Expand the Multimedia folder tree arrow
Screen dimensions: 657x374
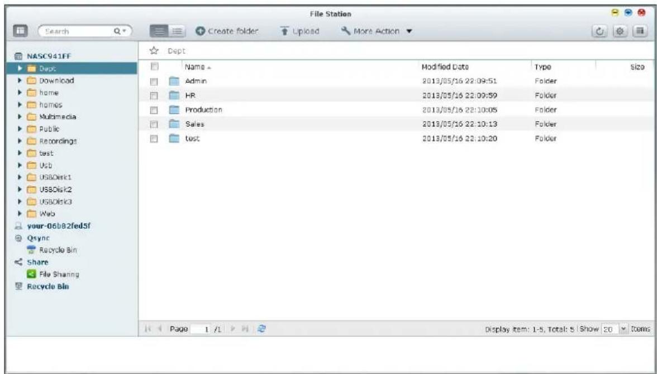tap(20, 117)
